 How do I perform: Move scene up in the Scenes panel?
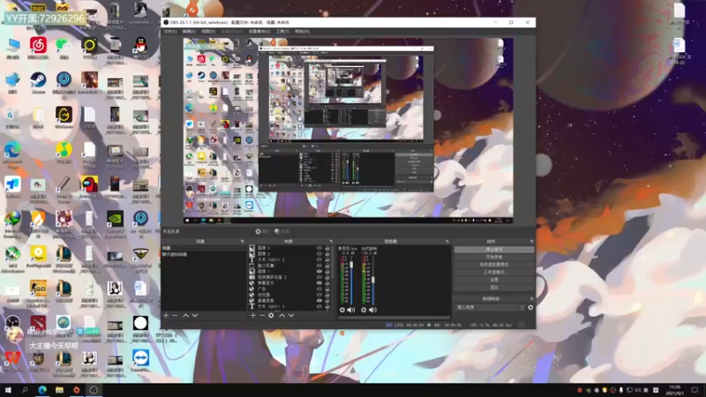pos(185,316)
